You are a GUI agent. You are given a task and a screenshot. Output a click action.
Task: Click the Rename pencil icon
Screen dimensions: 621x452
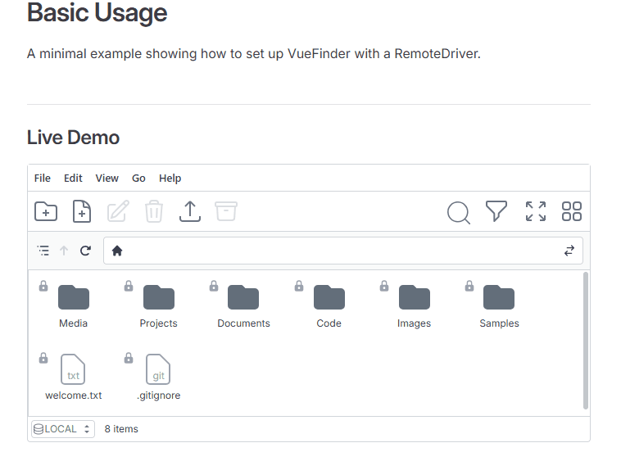(118, 211)
